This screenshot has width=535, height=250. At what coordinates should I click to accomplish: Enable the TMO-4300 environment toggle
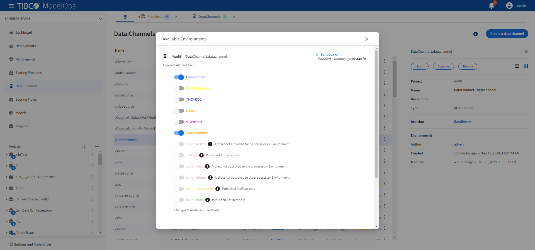pyautogui.click(x=179, y=99)
